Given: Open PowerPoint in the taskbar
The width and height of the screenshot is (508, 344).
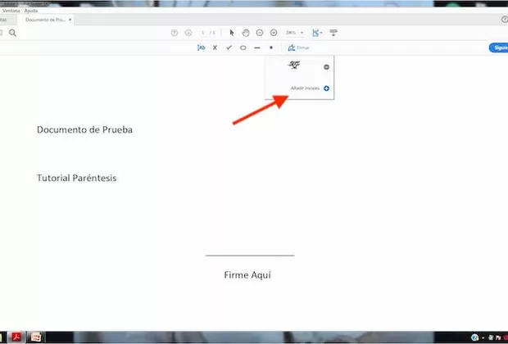Looking at the screenshot, I should pyautogui.click(x=36, y=337).
